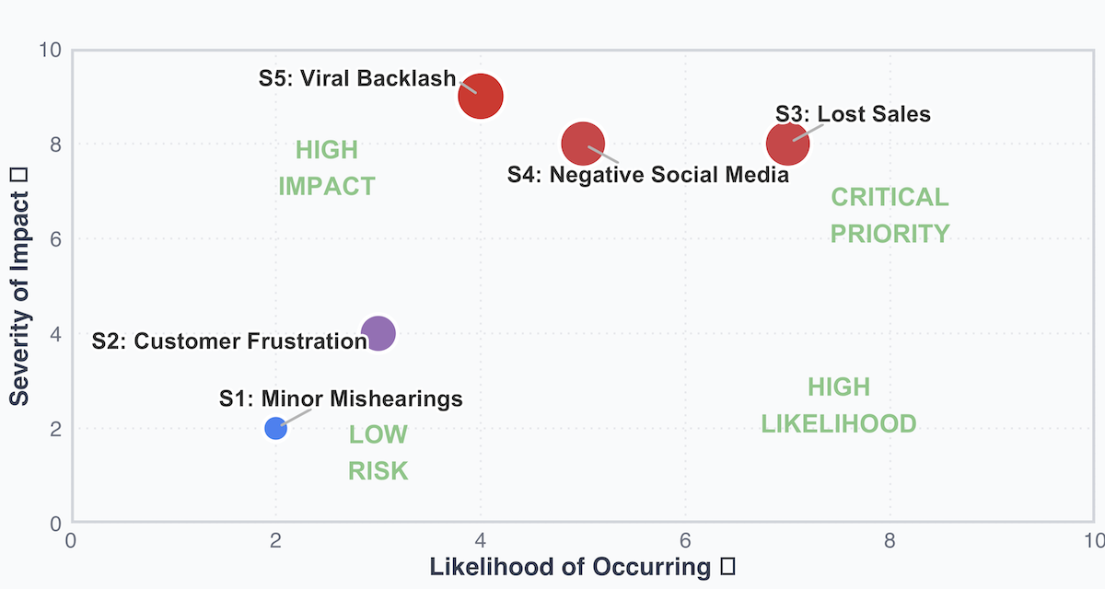Image resolution: width=1105 pixels, height=589 pixels.
Task: Click the x-axis tick label 8
Action: click(x=890, y=539)
